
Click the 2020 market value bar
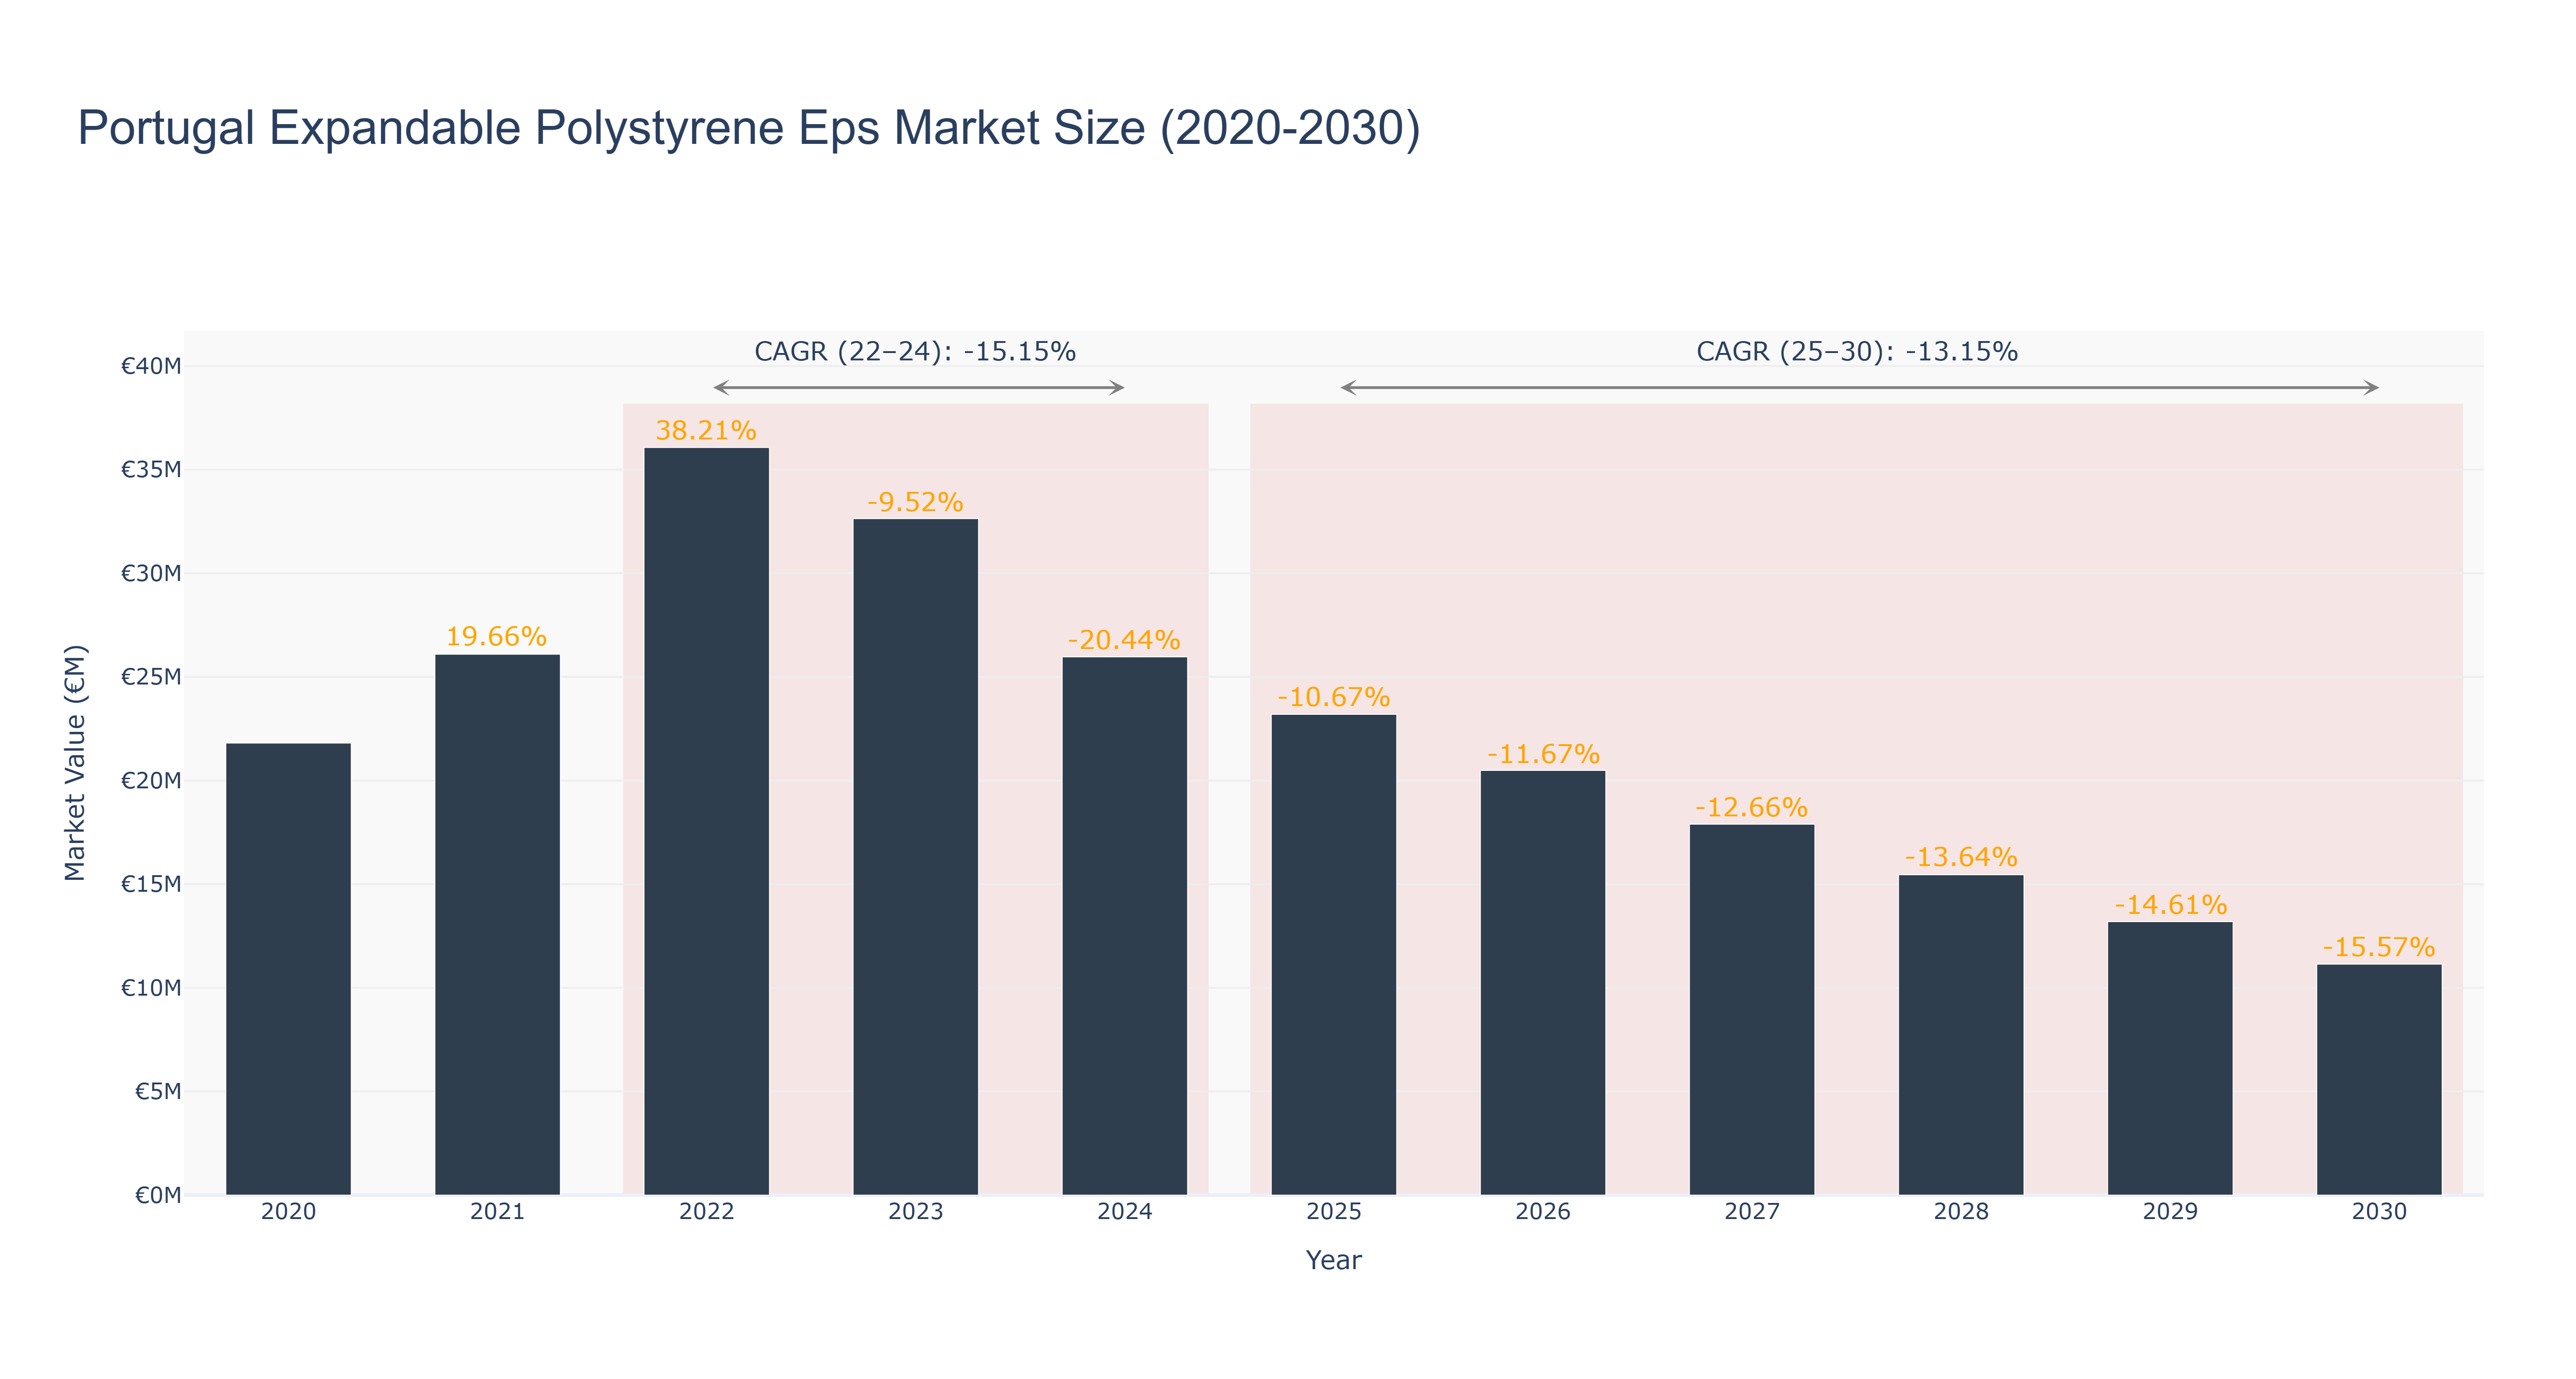click(x=288, y=969)
